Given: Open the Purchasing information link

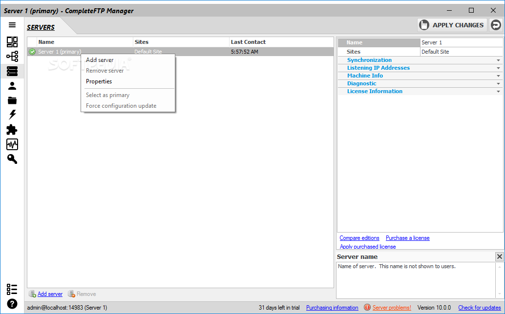Looking at the screenshot, I should pyautogui.click(x=332, y=308).
